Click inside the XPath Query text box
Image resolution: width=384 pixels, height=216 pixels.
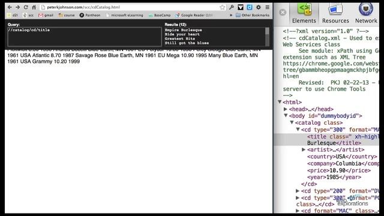pos(85,37)
